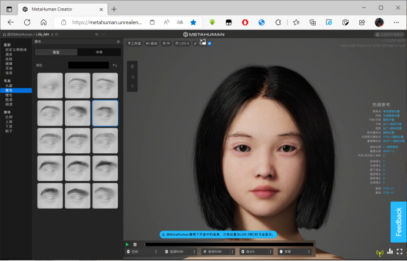Toggle the blue hotkey reference button

click(x=210, y=44)
